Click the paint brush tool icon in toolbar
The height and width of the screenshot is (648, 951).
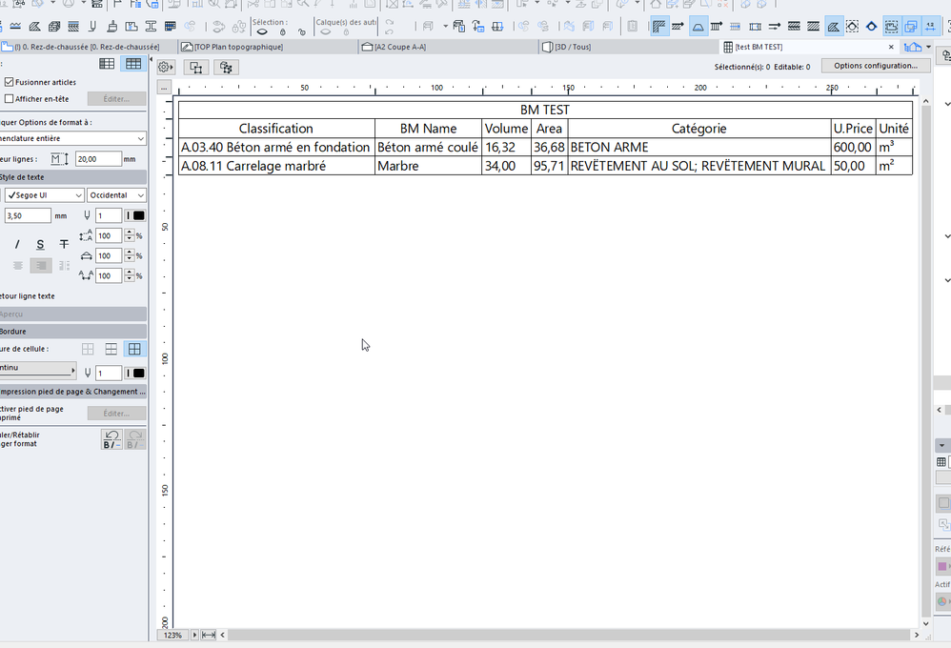coord(112,26)
